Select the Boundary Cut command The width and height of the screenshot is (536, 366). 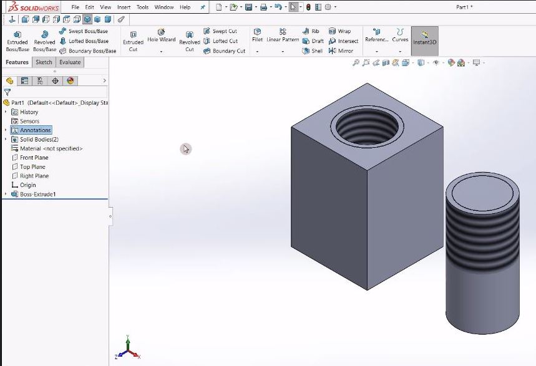point(224,51)
